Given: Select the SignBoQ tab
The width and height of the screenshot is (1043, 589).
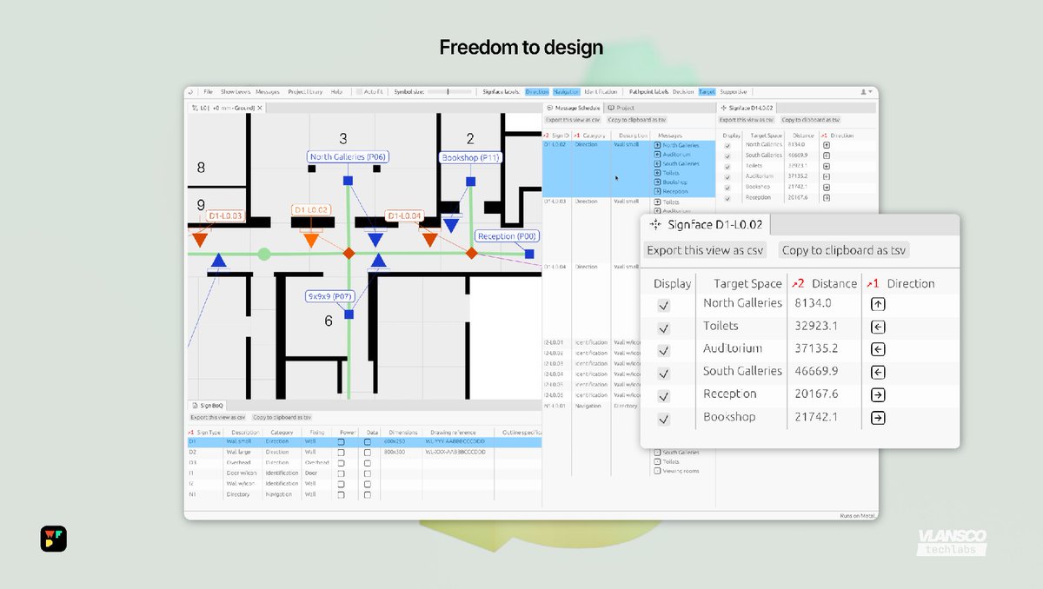Looking at the screenshot, I should point(209,406).
